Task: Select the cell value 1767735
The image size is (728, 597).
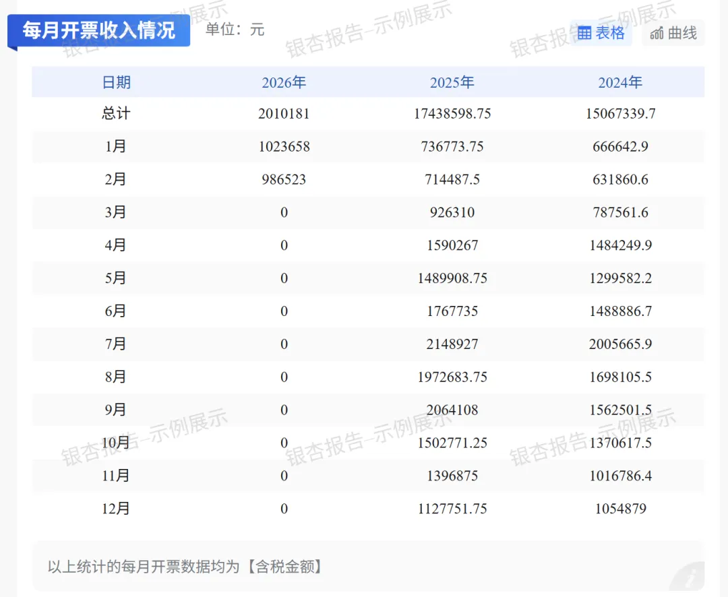Action: point(452,311)
